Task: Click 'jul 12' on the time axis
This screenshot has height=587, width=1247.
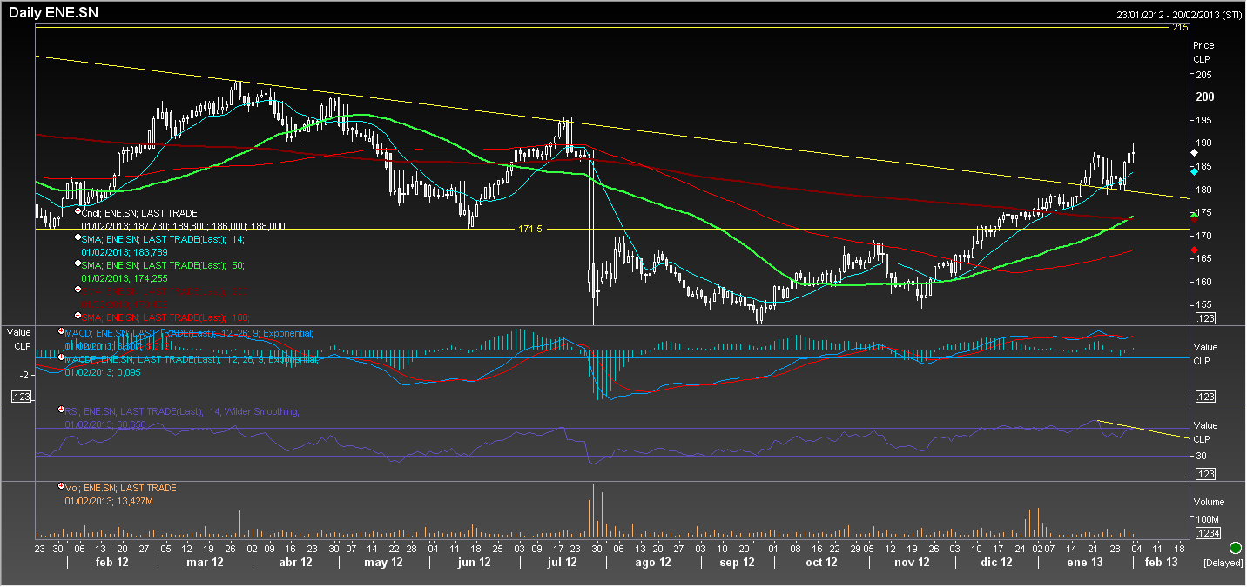Action: (x=562, y=563)
